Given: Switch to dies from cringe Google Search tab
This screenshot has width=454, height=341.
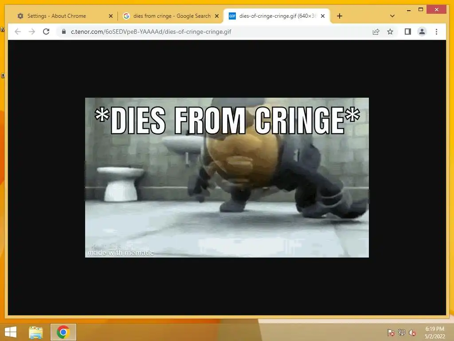Looking at the screenshot, I should (x=172, y=16).
